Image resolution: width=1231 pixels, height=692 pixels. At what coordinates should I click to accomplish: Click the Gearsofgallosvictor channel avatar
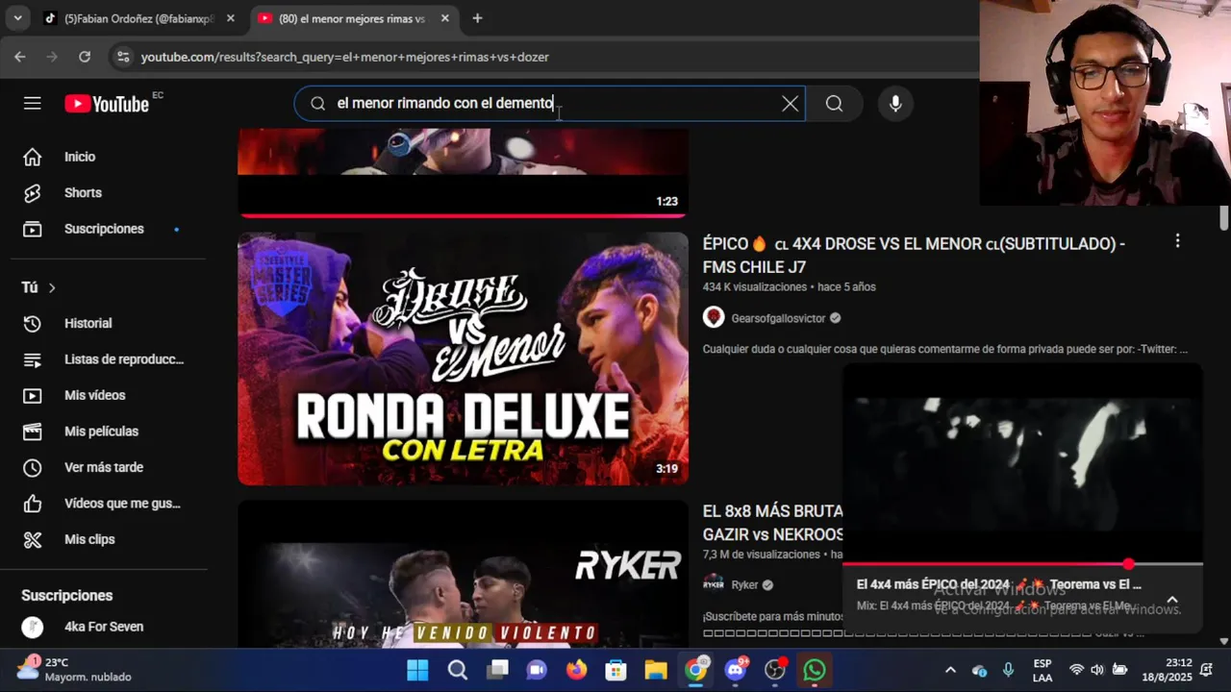coord(714,317)
